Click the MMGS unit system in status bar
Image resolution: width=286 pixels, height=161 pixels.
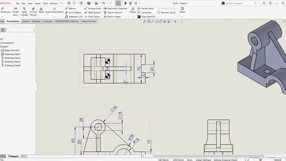point(278,160)
